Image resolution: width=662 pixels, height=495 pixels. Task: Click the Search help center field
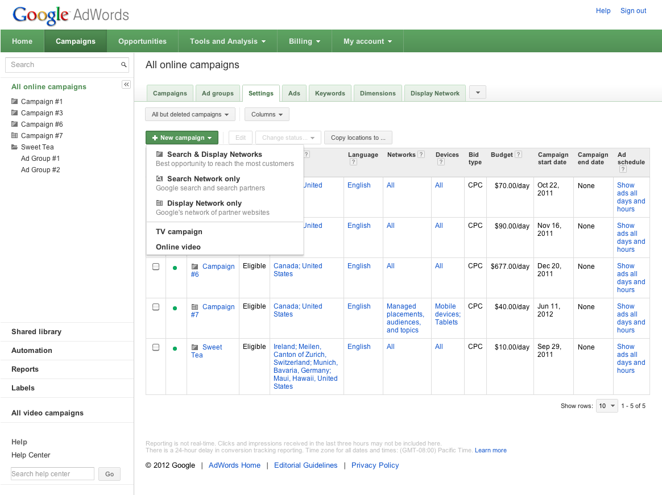(52, 473)
